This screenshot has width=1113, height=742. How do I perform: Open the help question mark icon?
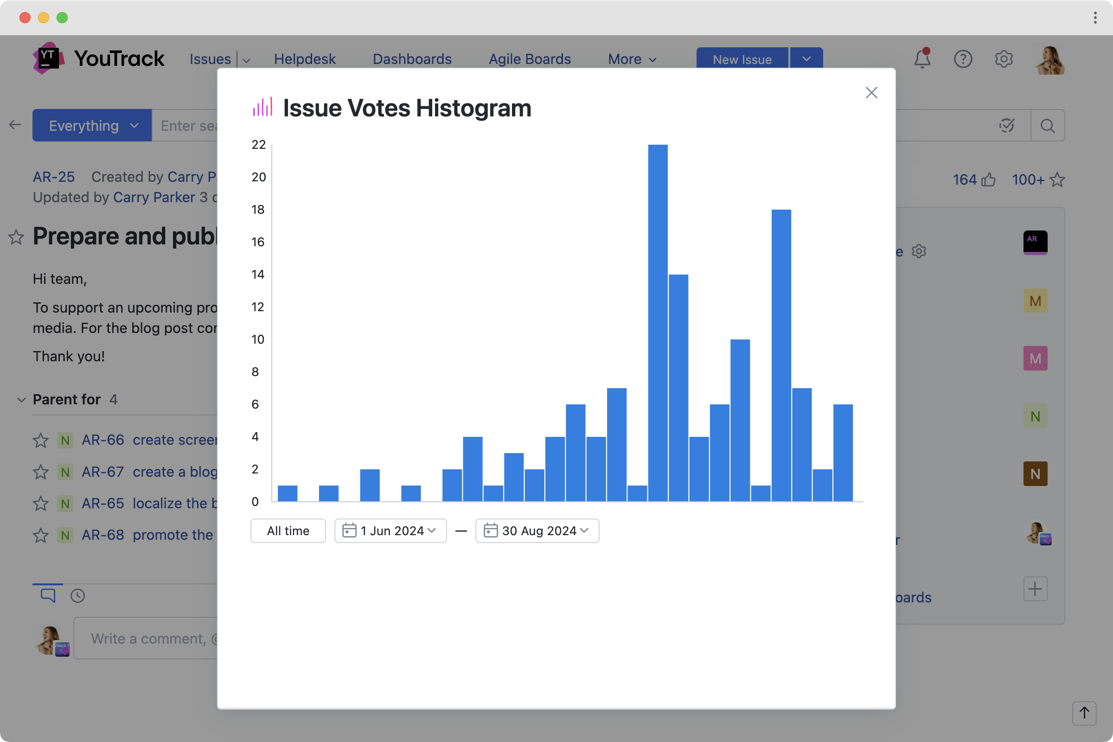963,59
